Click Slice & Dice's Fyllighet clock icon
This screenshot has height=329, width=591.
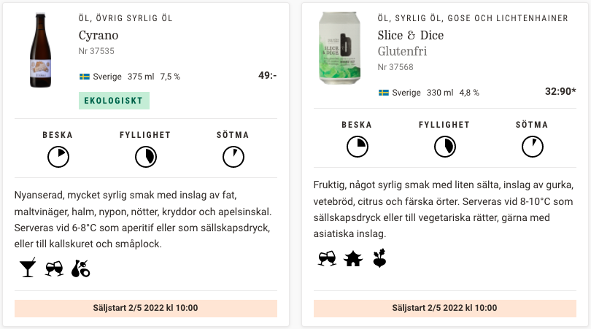(x=445, y=147)
